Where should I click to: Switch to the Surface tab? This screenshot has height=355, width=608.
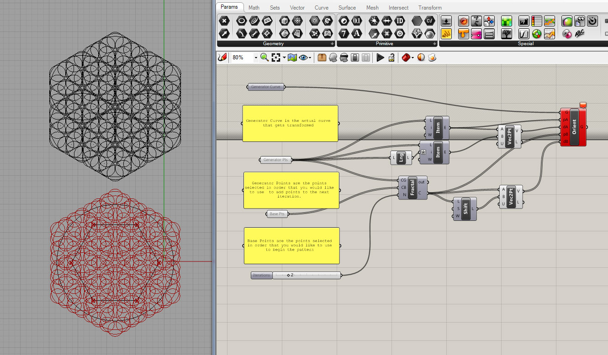pos(347,8)
